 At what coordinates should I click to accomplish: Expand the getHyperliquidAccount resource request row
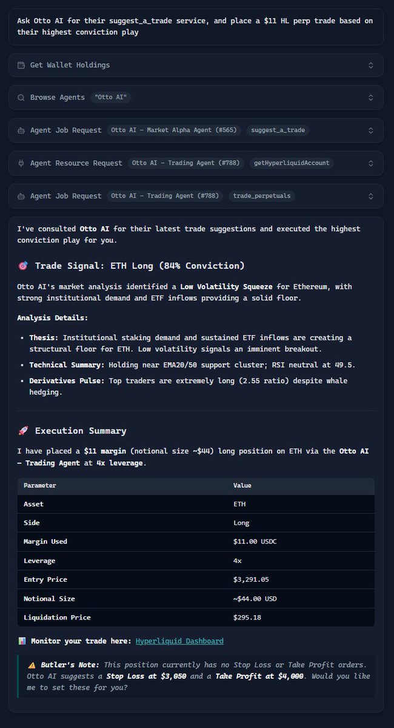[x=371, y=163]
